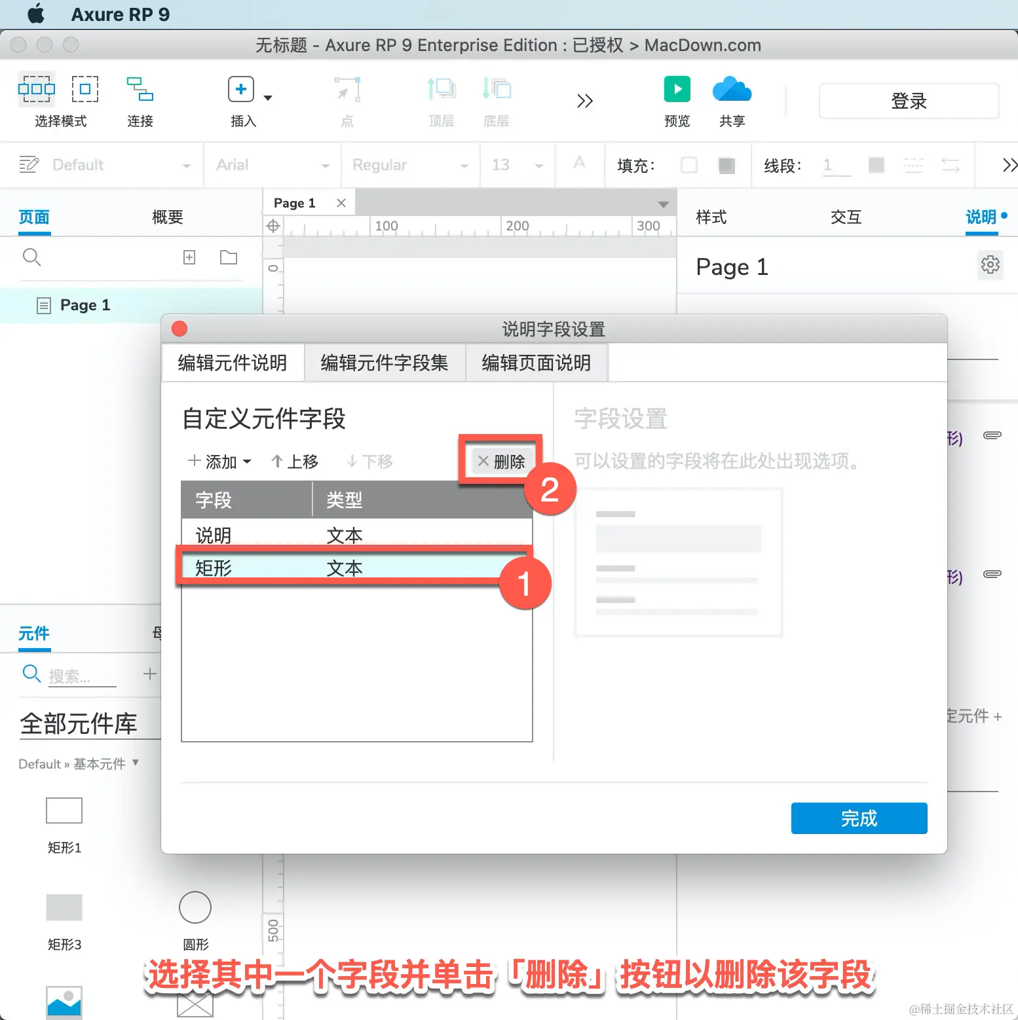Click the Point tool icon
Viewport: 1018px width, 1020px height.
347,90
